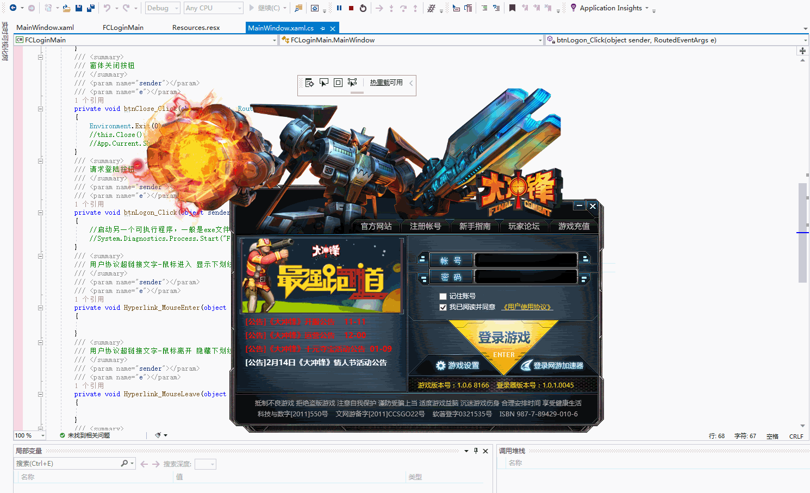The height and width of the screenshot is (493, 810).
Task: Enable select element in running app
Action: (324, 83)
